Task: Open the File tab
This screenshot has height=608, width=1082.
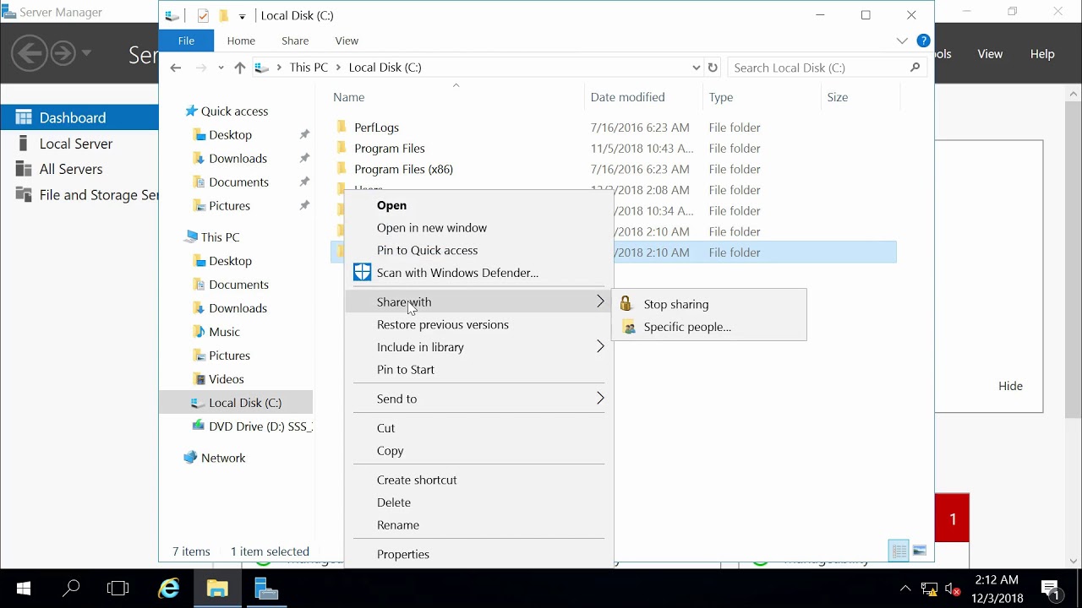Action: click(186, 41)
